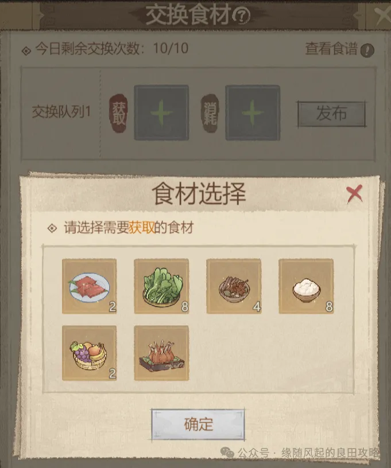Select the white rice bowl ingredient

(306, 286)
